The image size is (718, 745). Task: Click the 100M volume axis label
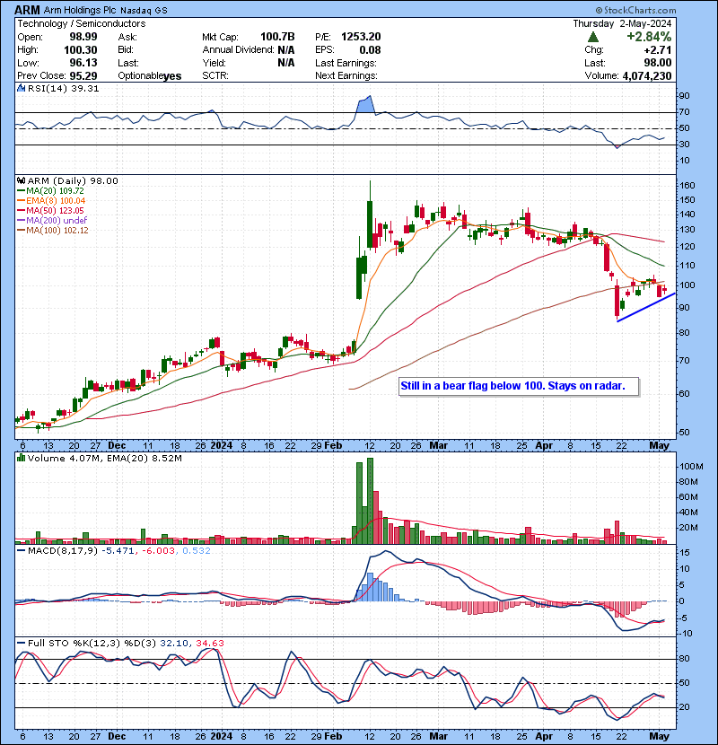[x=691, y=466]
